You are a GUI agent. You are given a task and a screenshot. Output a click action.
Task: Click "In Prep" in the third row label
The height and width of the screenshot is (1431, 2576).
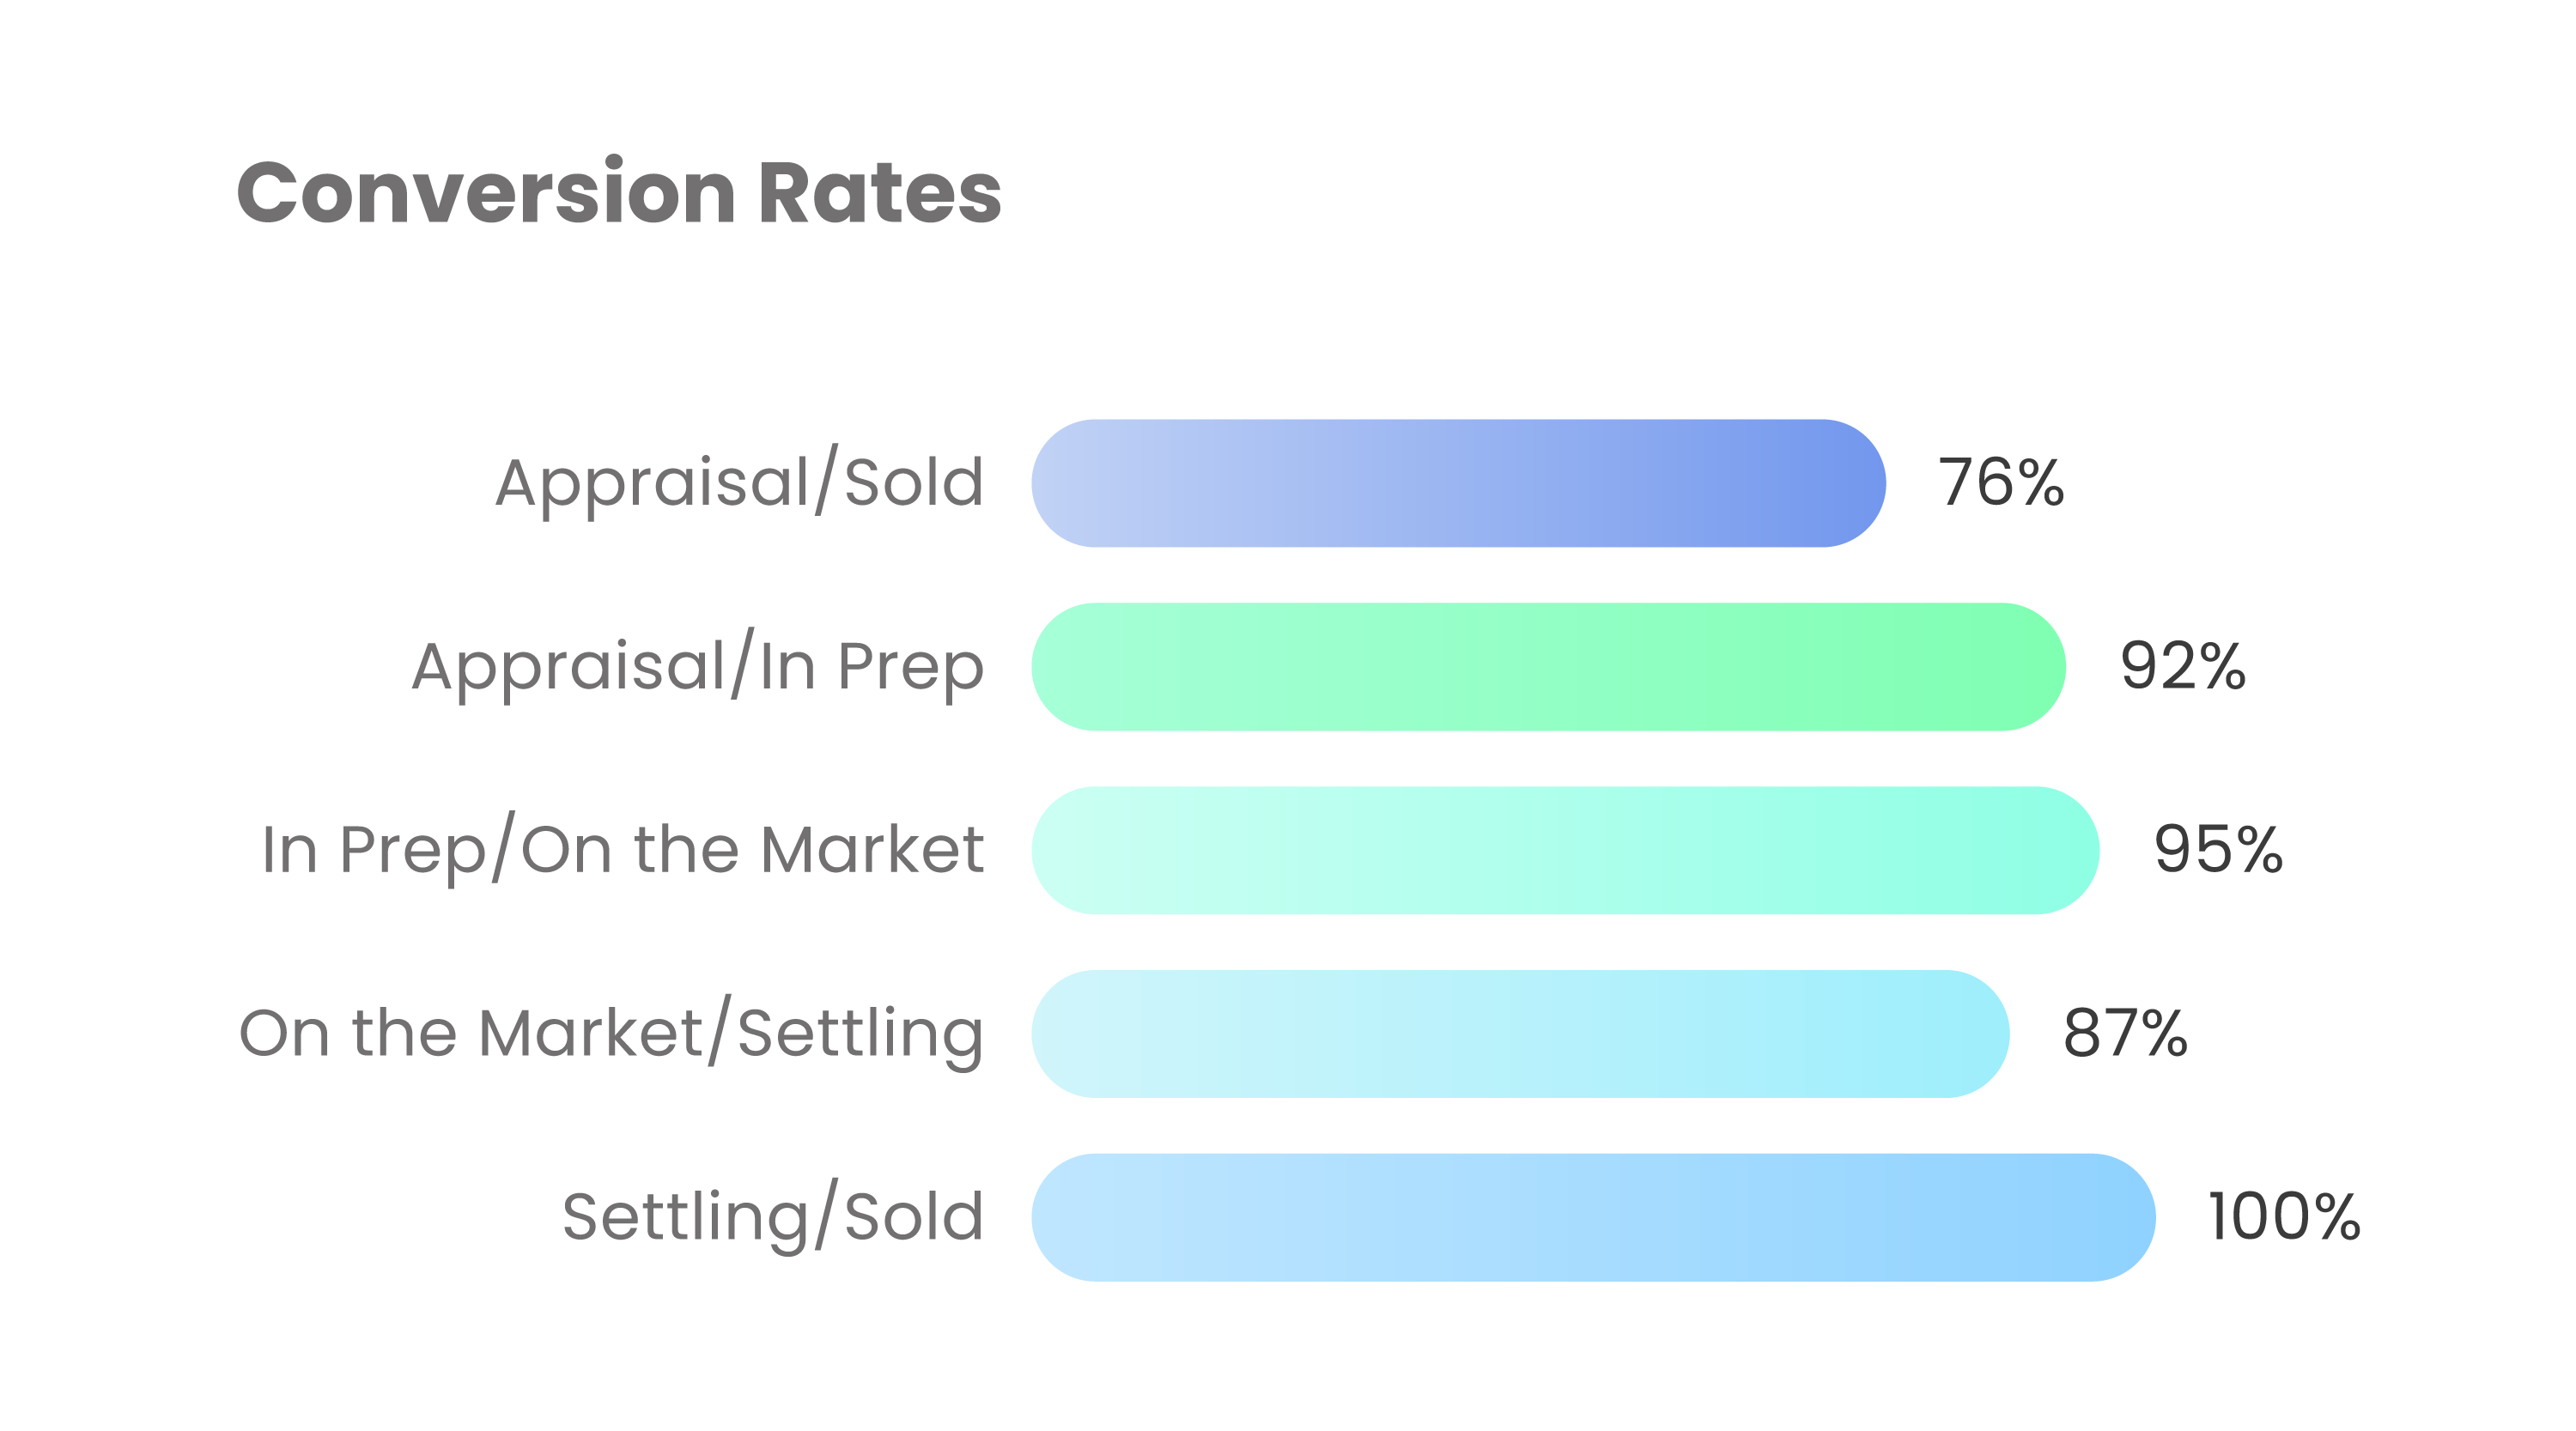(374, 850)
